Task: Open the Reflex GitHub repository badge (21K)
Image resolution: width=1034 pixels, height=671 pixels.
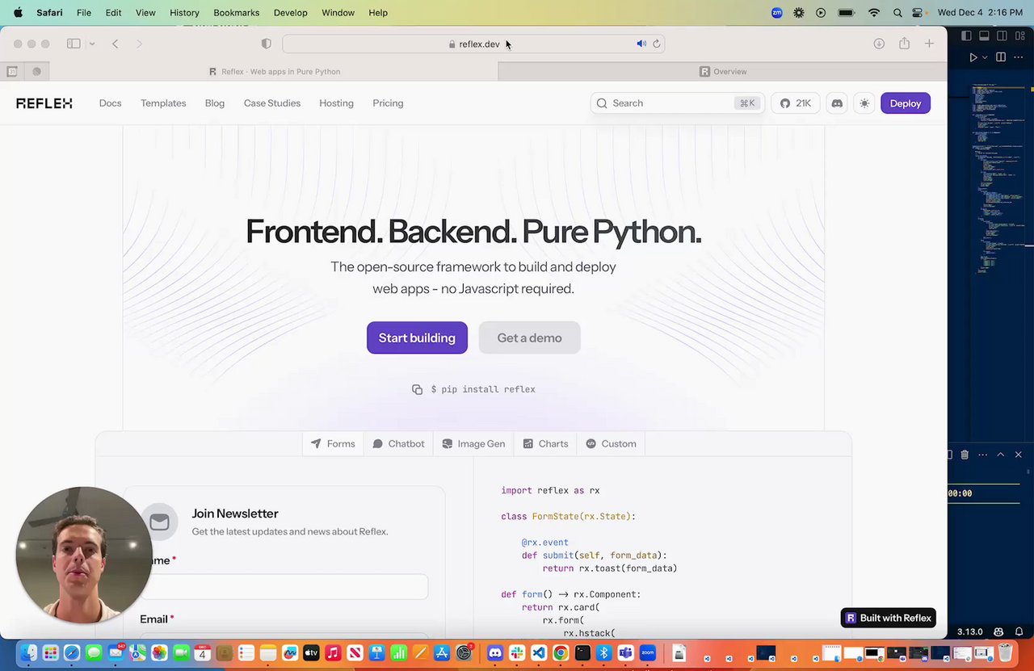Action: click(x=796, y=103)
